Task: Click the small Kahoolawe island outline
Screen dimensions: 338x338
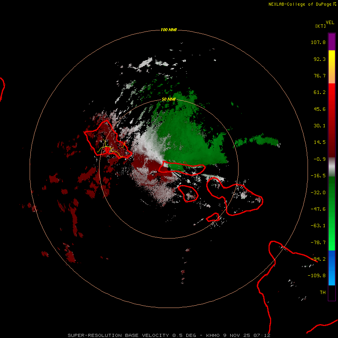Action: 213,217
